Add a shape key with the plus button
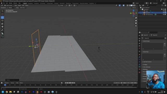 tap(165, 54)
